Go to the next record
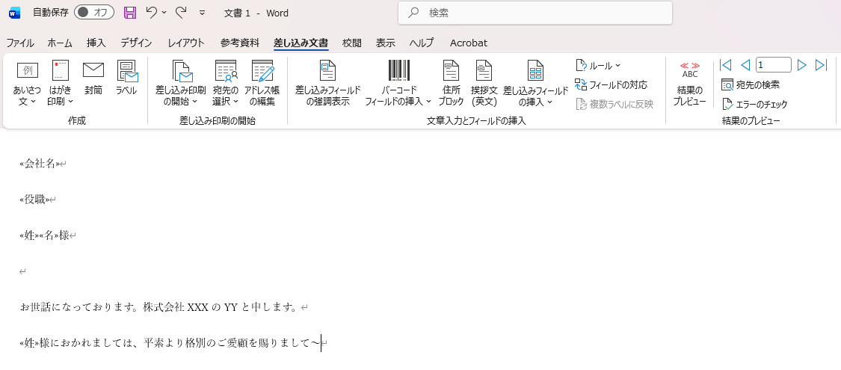The image size is (841, 370). 802,66
